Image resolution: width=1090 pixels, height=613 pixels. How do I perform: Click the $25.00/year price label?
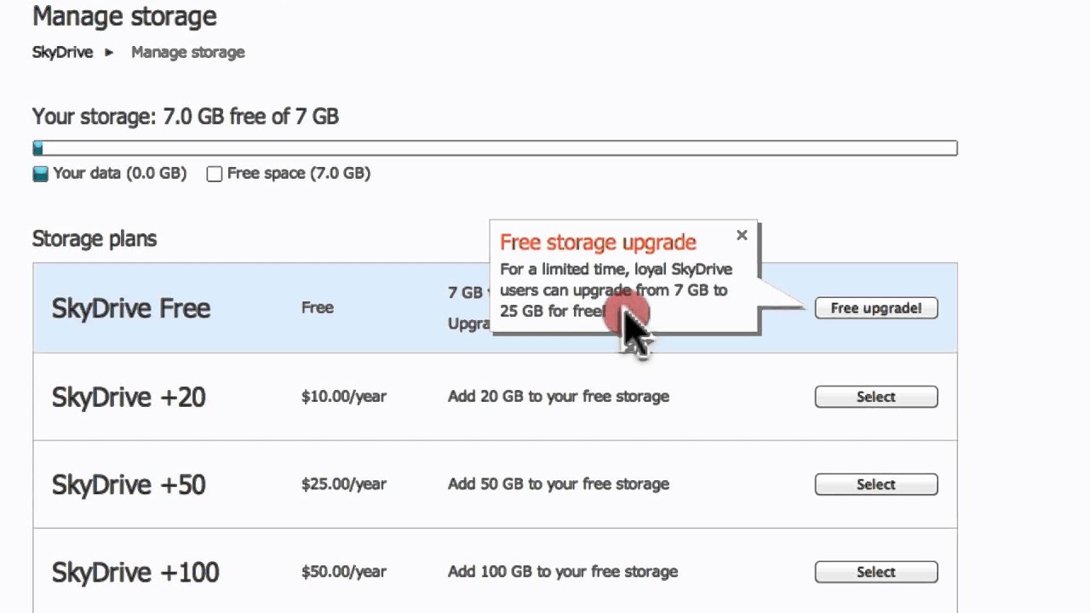click(344, 484)
